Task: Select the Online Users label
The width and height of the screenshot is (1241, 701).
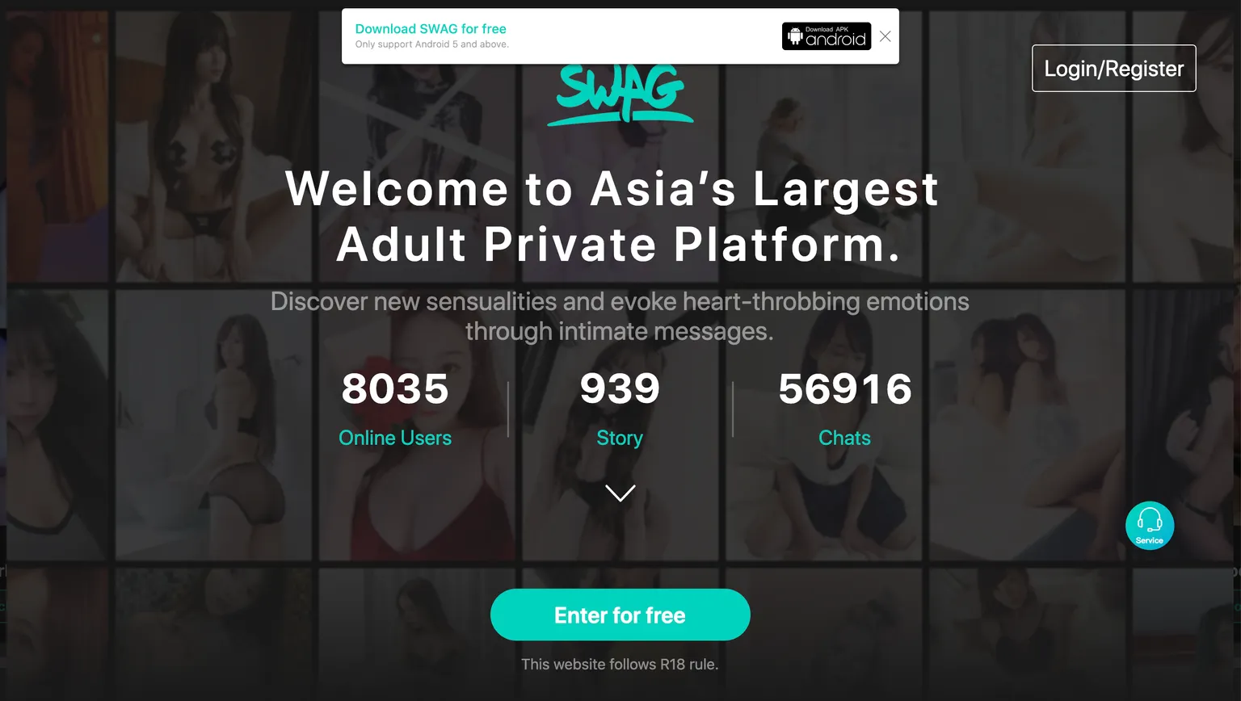Action: [395, 438]
